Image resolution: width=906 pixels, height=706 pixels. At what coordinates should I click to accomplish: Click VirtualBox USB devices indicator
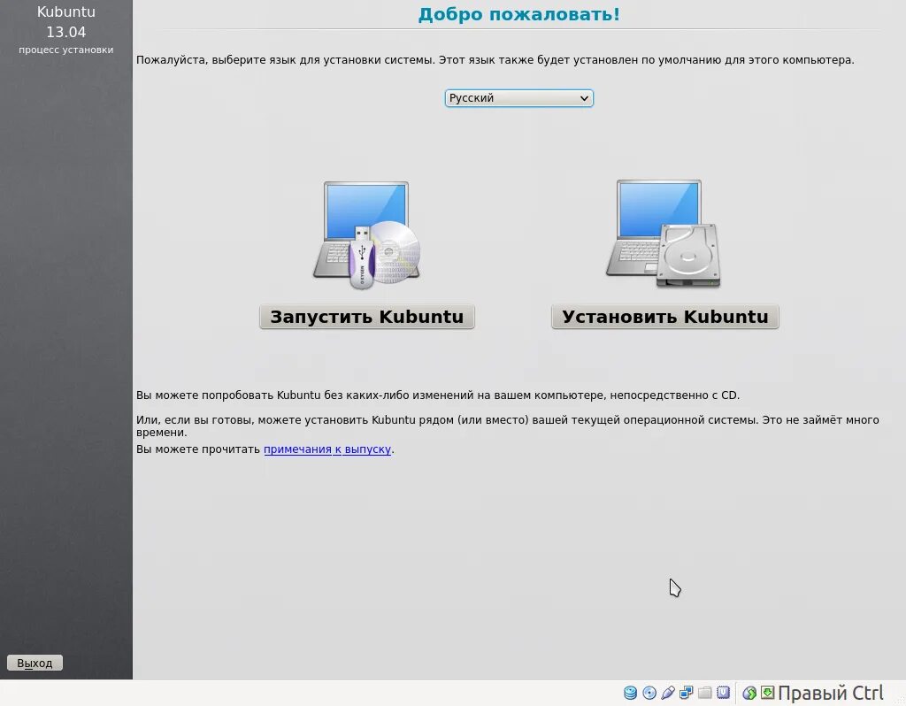667,692
